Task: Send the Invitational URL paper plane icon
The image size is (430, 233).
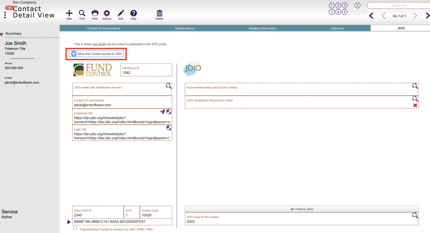Action: (x=163, y=112)
